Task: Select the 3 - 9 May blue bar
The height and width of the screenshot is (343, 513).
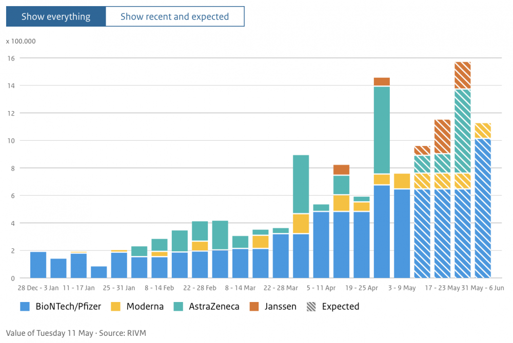Action: (402, 233)
